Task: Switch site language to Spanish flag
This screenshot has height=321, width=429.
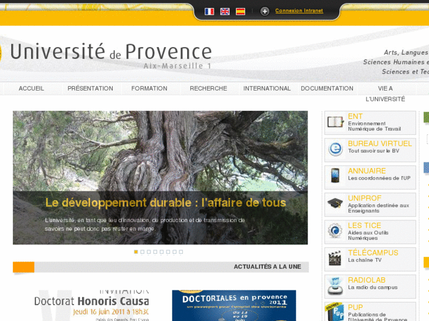Action: tap(241, 11)
